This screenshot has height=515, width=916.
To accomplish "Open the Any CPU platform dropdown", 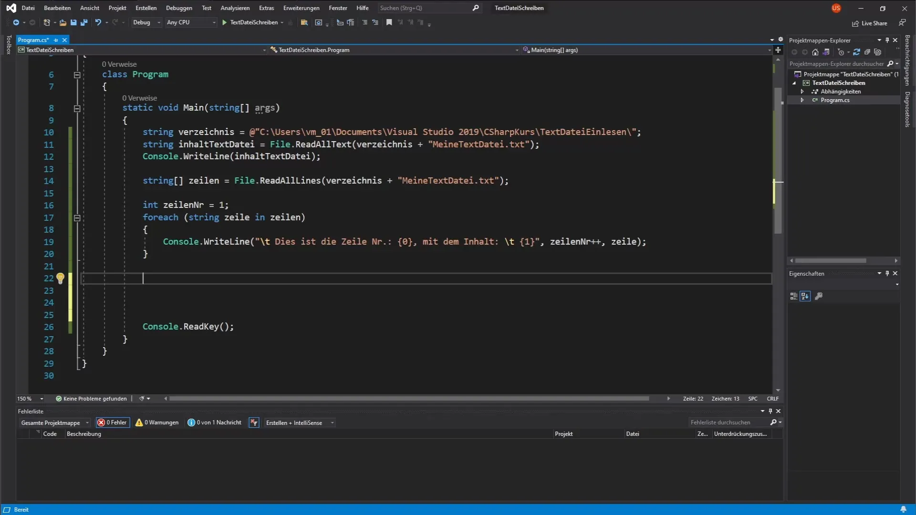I will (191, 22).
